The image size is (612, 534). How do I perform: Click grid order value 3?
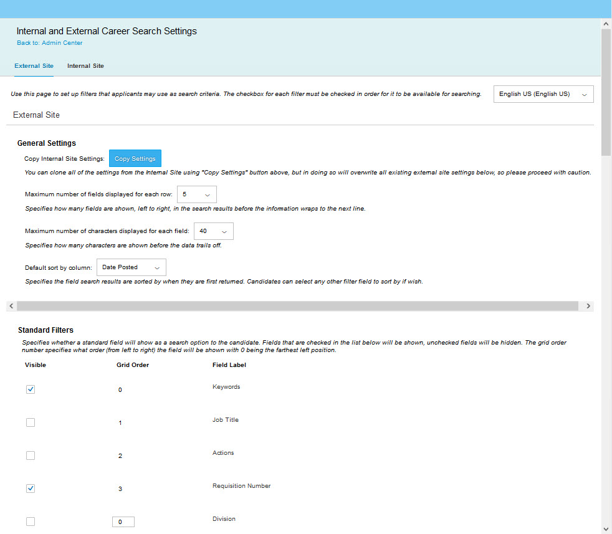tap(120, 489)
